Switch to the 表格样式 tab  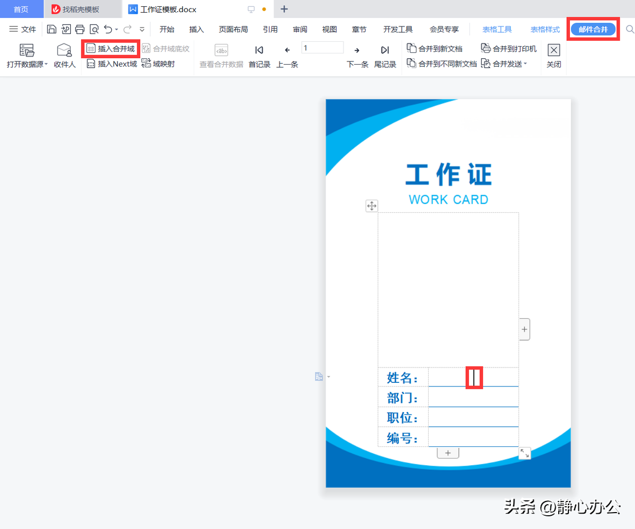(x=545, y=29)
